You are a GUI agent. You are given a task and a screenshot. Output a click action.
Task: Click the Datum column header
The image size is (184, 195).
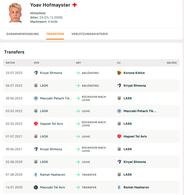pyautogui.click(x=10, y=63)
